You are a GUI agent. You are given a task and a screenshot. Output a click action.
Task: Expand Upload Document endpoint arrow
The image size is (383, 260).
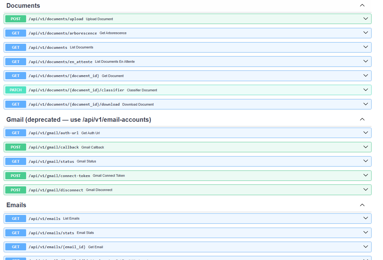pos(366,19)
